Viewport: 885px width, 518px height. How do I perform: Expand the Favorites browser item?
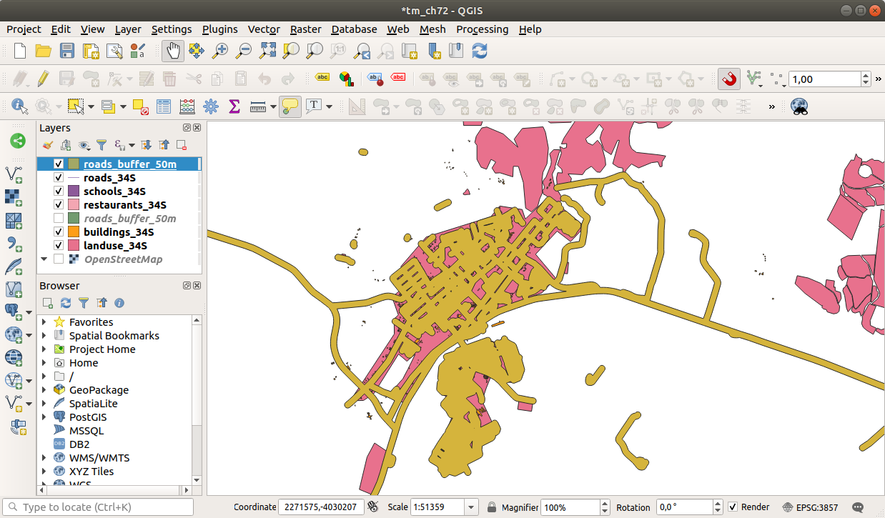pos(44,322)
